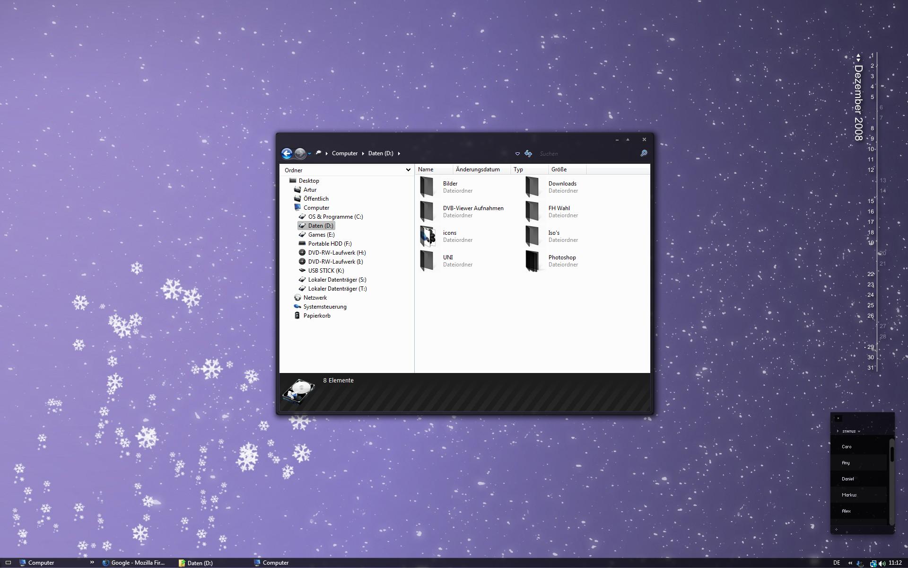
Task: Select Games (E:) drive in tree
Action: point(321,235)
